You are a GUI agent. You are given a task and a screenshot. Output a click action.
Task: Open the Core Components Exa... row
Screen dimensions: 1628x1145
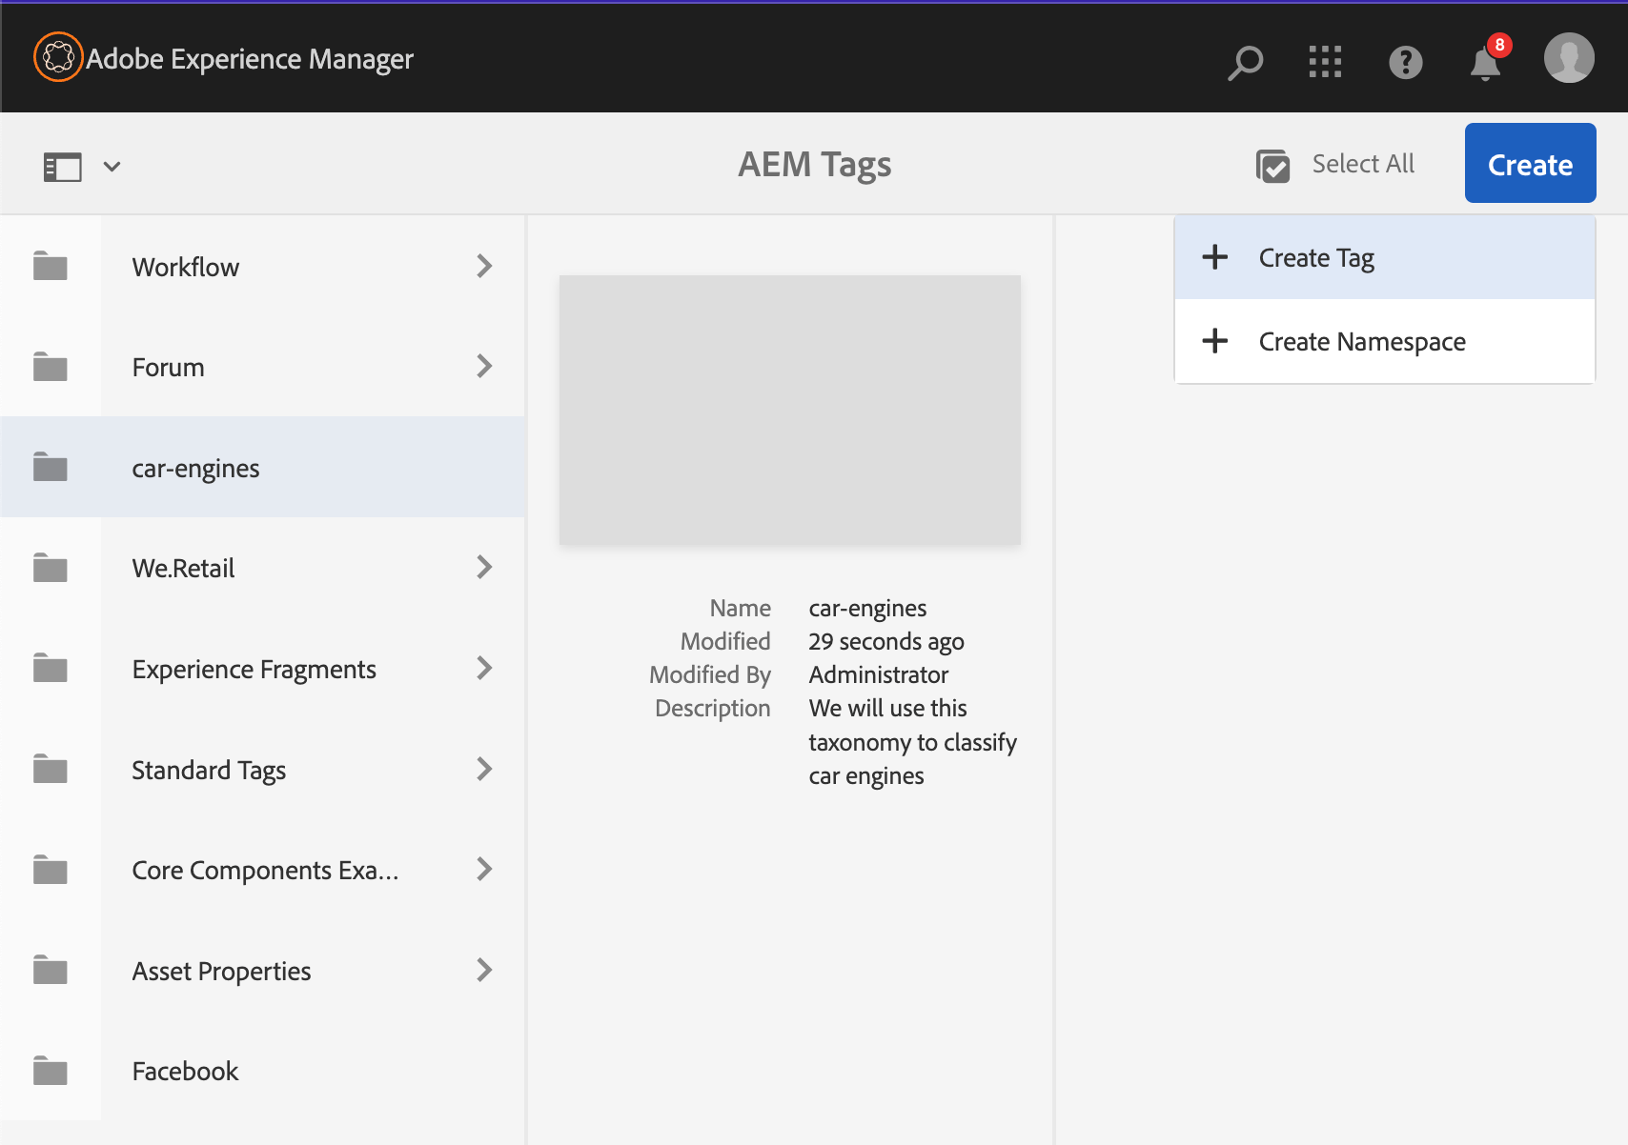coord(262,869)
